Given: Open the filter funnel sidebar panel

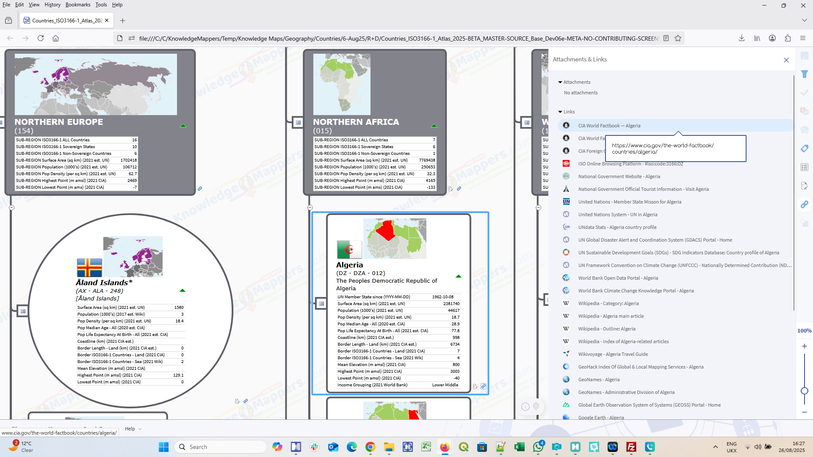Looking at the screenshot, I should click(x=805, y=74).
